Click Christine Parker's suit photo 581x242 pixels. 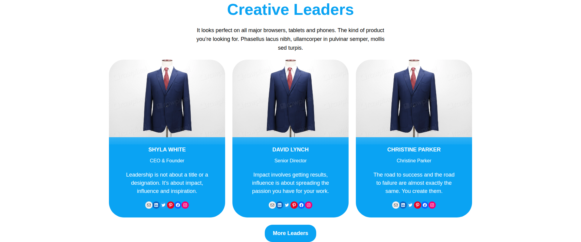(414, 98)
